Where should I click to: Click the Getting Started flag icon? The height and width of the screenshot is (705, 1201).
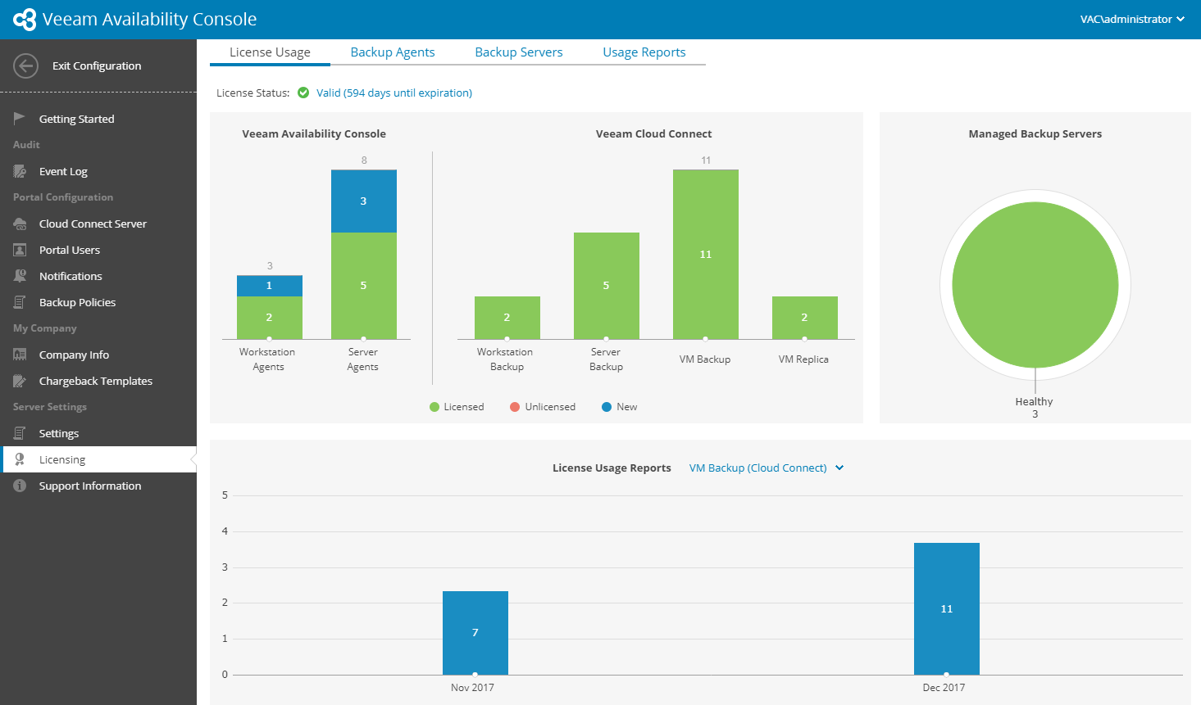click(20, 119)
